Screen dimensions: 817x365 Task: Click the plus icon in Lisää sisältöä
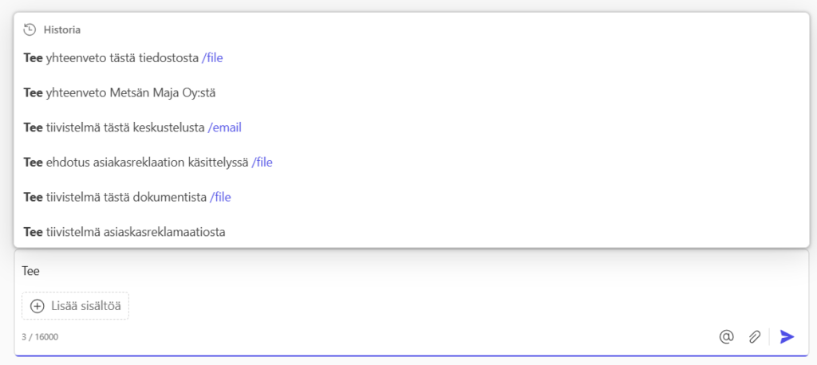(37, 306)
